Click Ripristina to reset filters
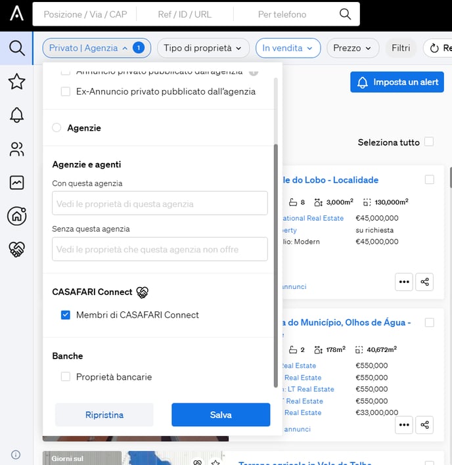Image resolution: width=452 pixels, height=465 pixels. 104,414
